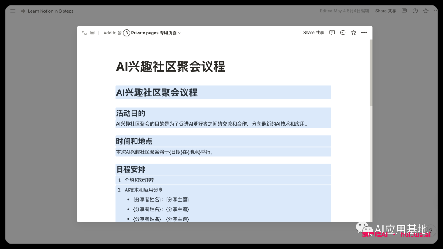443x249 pixels.
Task: Click the help question mark button
Action: (430, 231)
